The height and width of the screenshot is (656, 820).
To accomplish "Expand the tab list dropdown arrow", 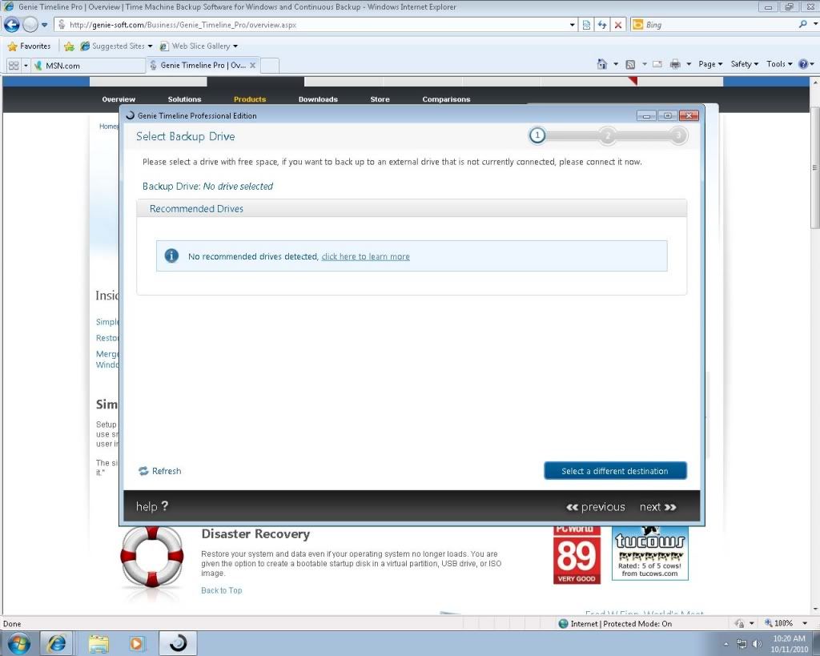I will [x=26, y=66].
